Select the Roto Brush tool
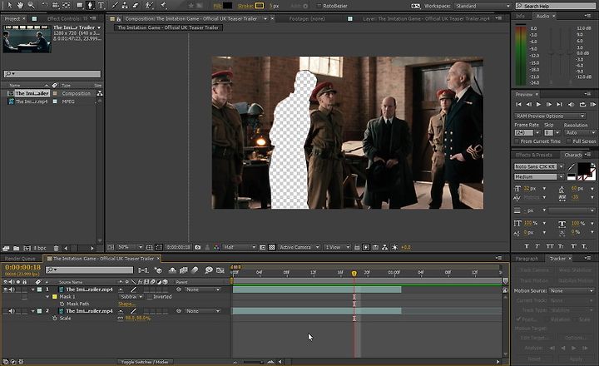Screen dimensions: 599x366 coord(150,5)
